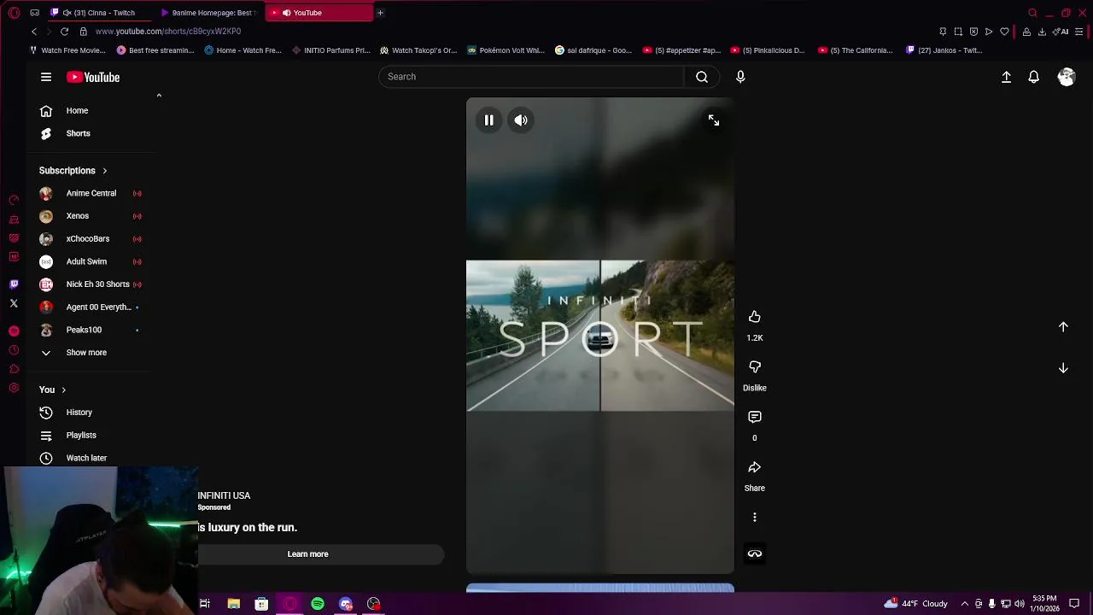Open Spotify in the Windows taskbar
1093x615 pixels.
(318, 604)
